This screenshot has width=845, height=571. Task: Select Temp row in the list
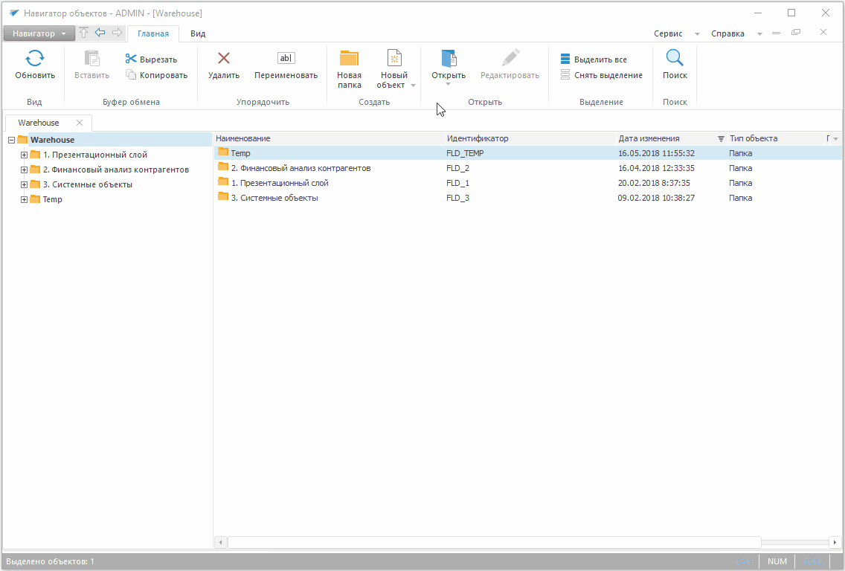tap(528, 153)
